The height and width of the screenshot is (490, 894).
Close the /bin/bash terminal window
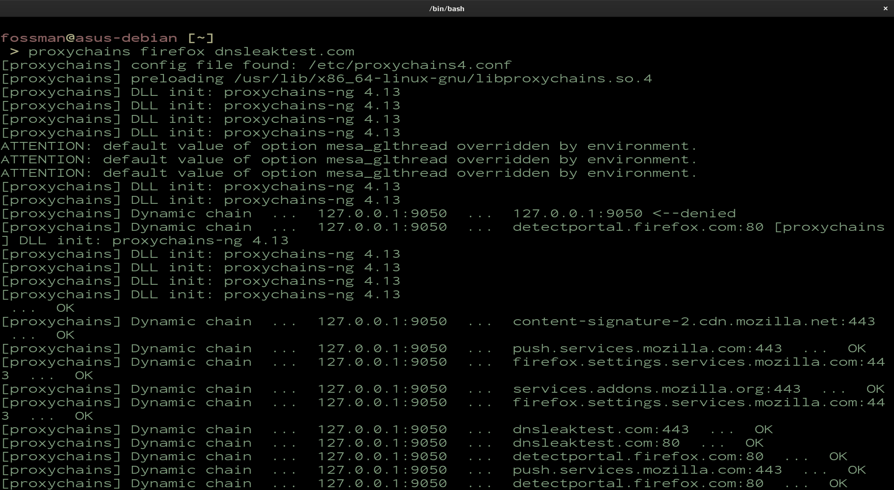(885, 8)
